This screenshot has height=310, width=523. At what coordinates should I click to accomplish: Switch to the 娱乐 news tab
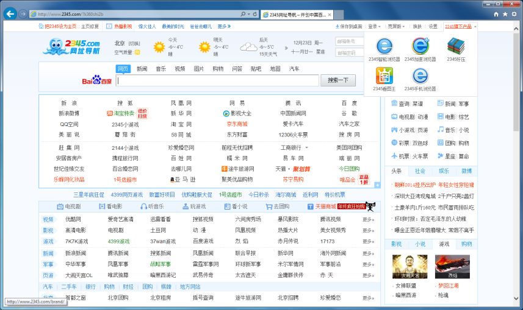click(x=444, y=171)
